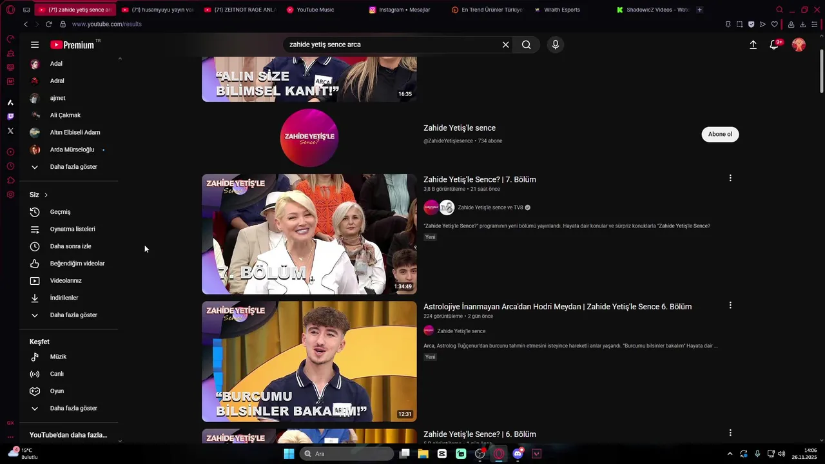Run search with the magnifier button
Screen dimensions: 825x464
click(527, 44)
